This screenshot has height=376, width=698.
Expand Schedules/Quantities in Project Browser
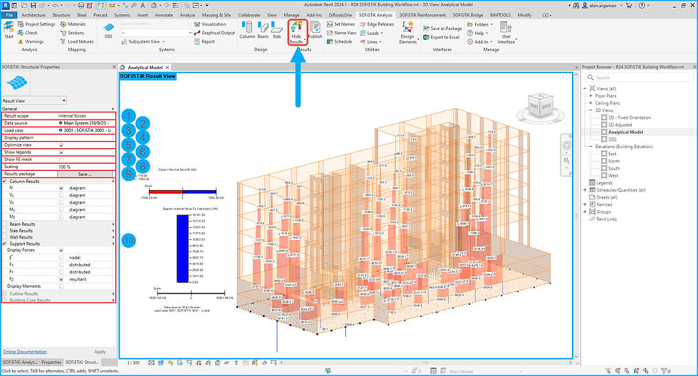(x=585, y=190)
